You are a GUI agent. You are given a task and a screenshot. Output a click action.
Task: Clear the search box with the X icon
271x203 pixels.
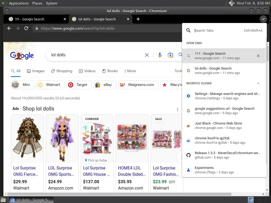coord(147,55)
